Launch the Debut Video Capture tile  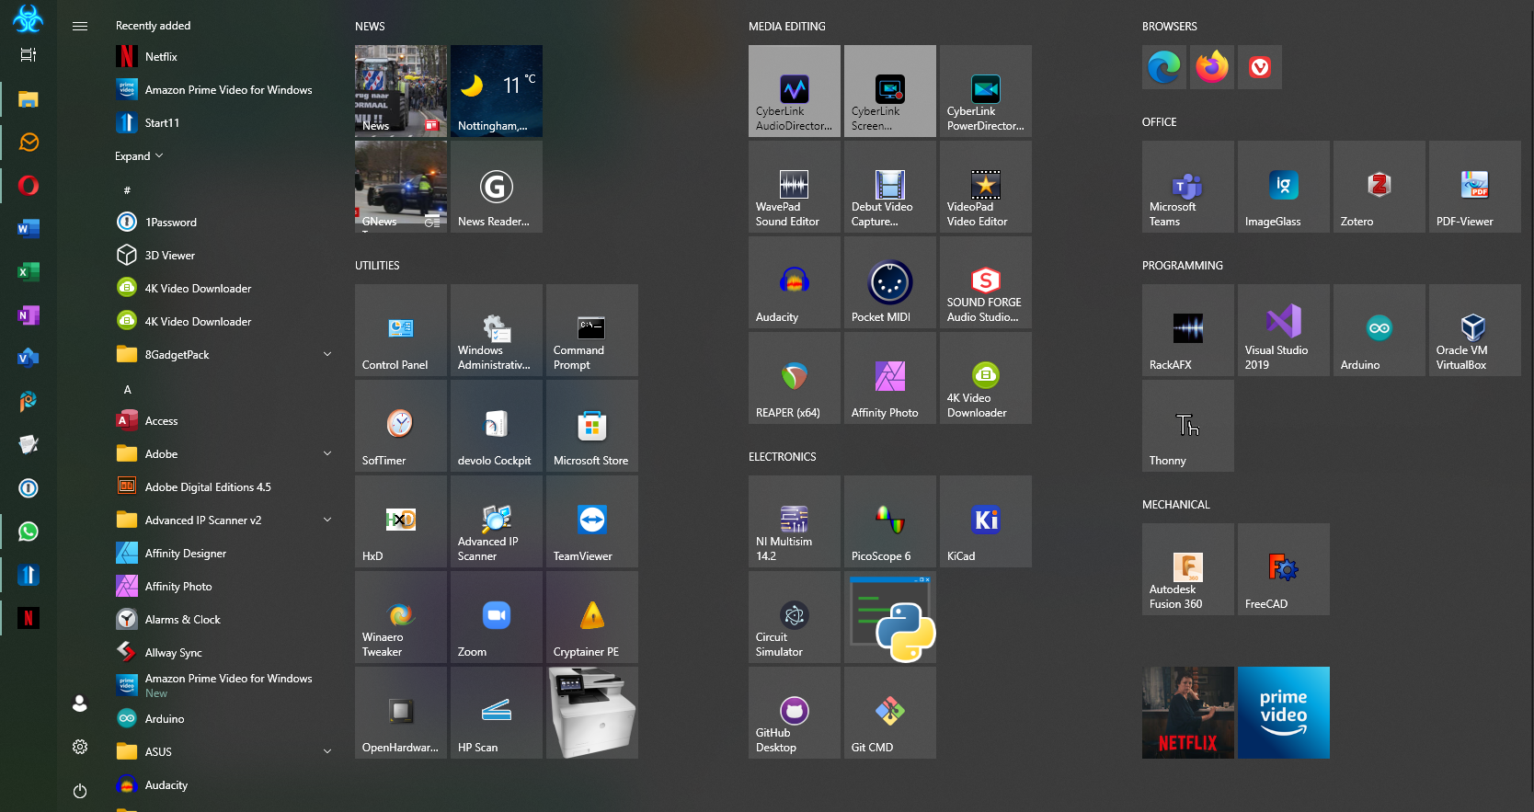pos(890,187)
